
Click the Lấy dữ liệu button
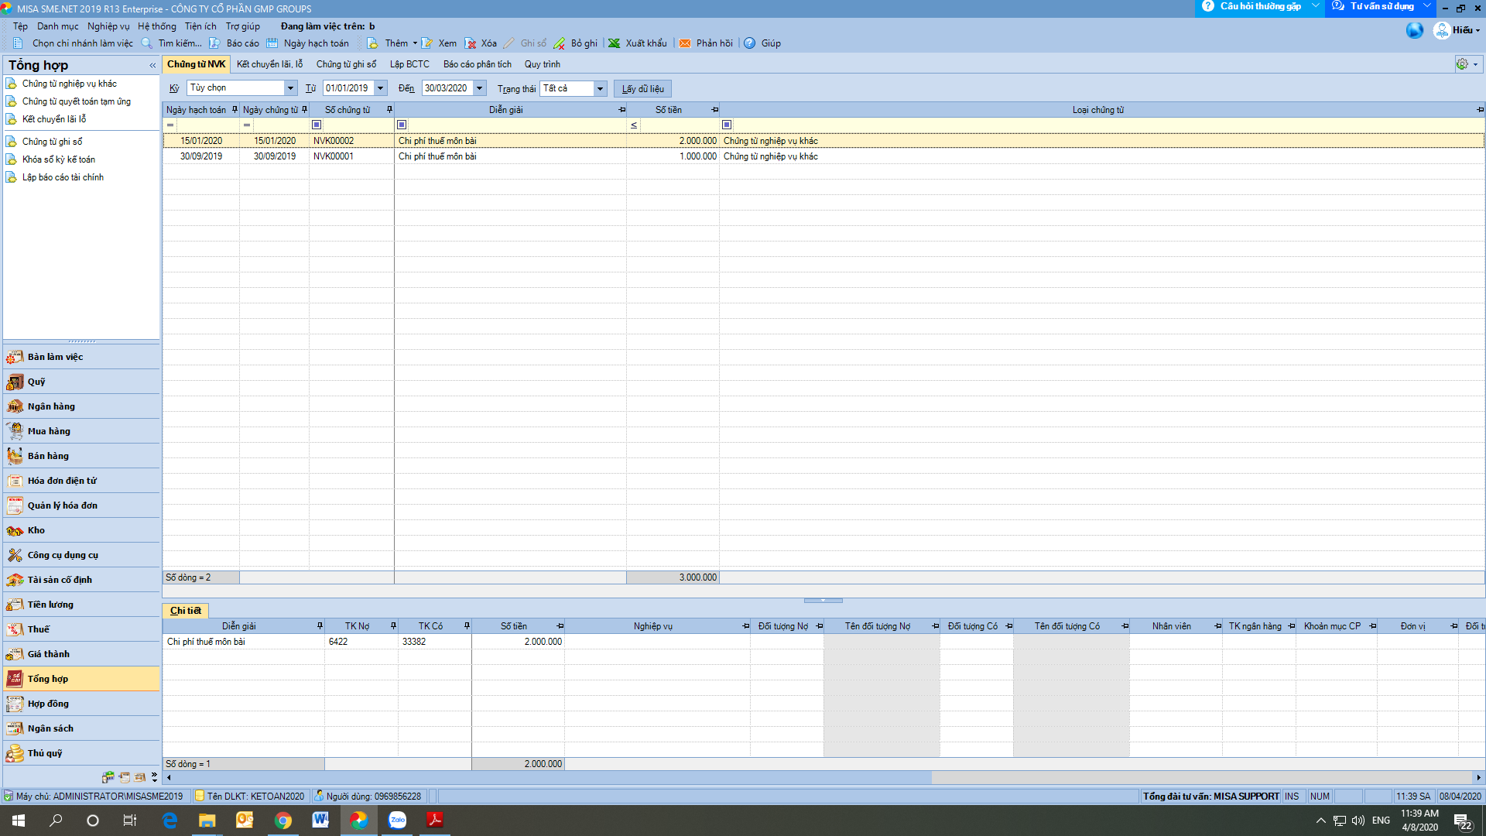(x=642, y=89)
